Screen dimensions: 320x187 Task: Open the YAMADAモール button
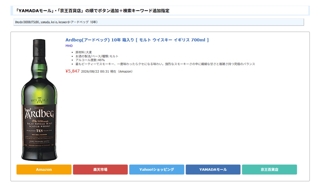[213, 170]
